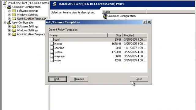Collapse the Computer Configuration tree node
Viewport: 196px width, 110px height.
tap(5, 7)
